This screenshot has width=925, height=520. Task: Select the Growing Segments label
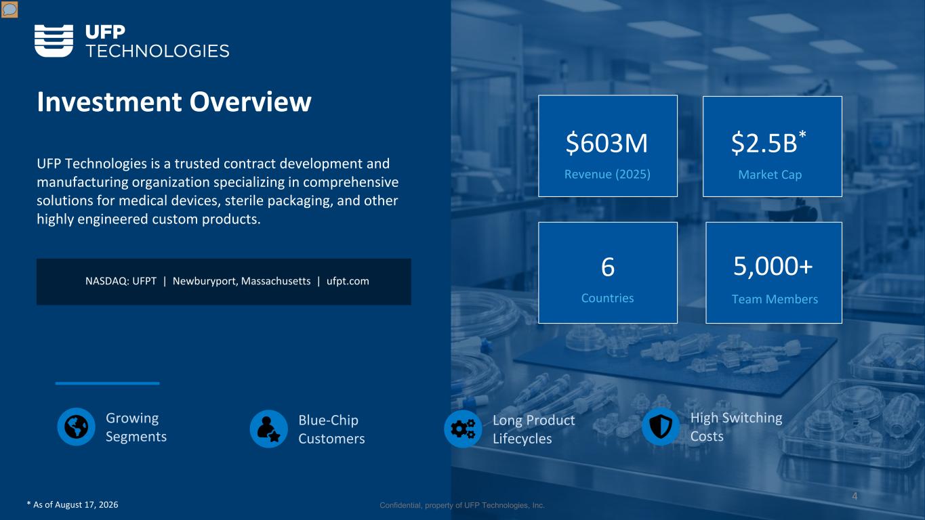click(x=136, y=427)
